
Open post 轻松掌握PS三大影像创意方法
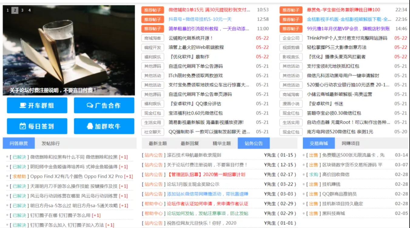click(337, 47)
